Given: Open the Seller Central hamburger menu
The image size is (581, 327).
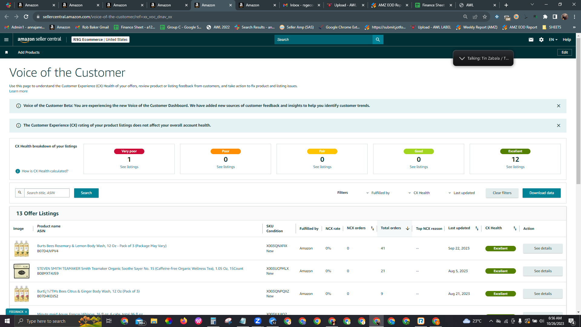Looking at the screenshot, I should pyautogui.click(x=6, y=40).
